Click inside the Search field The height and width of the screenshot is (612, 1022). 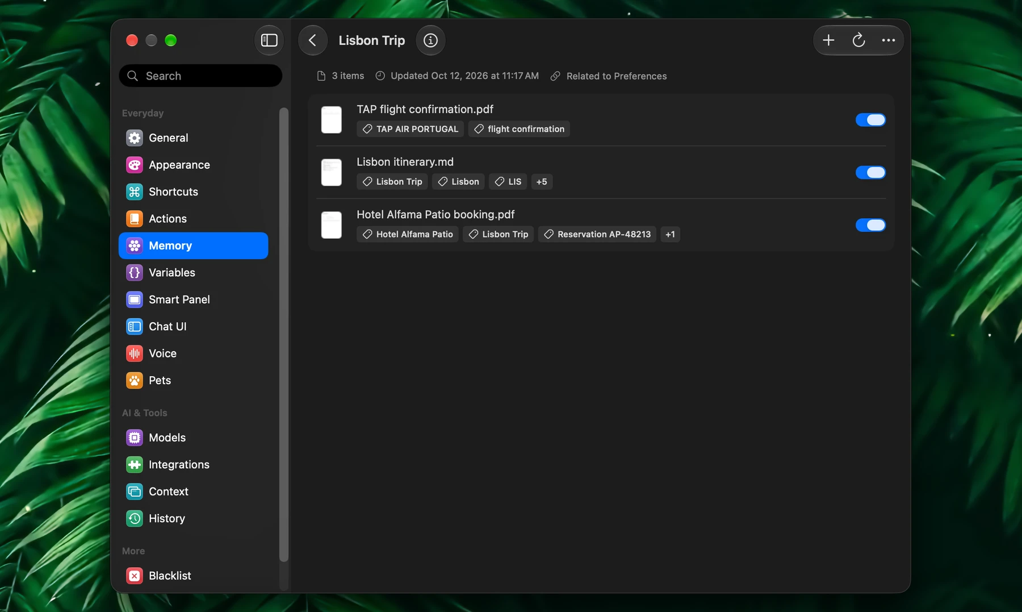coord(200,76)
